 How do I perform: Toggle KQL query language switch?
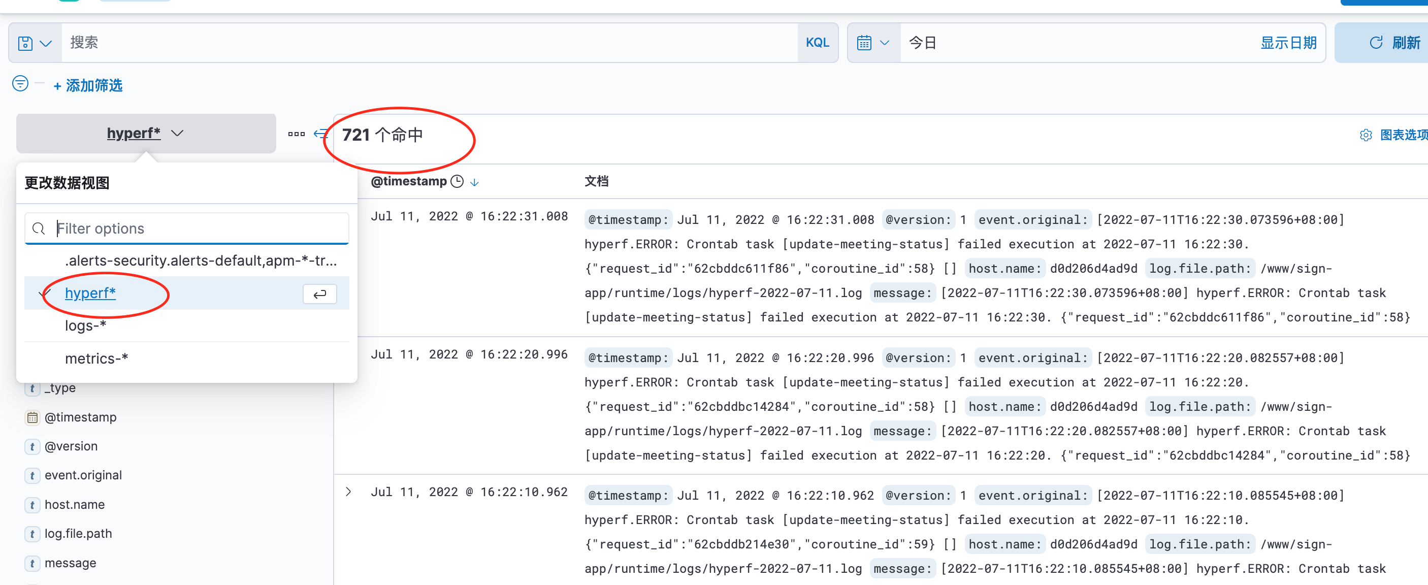point(817,43)
